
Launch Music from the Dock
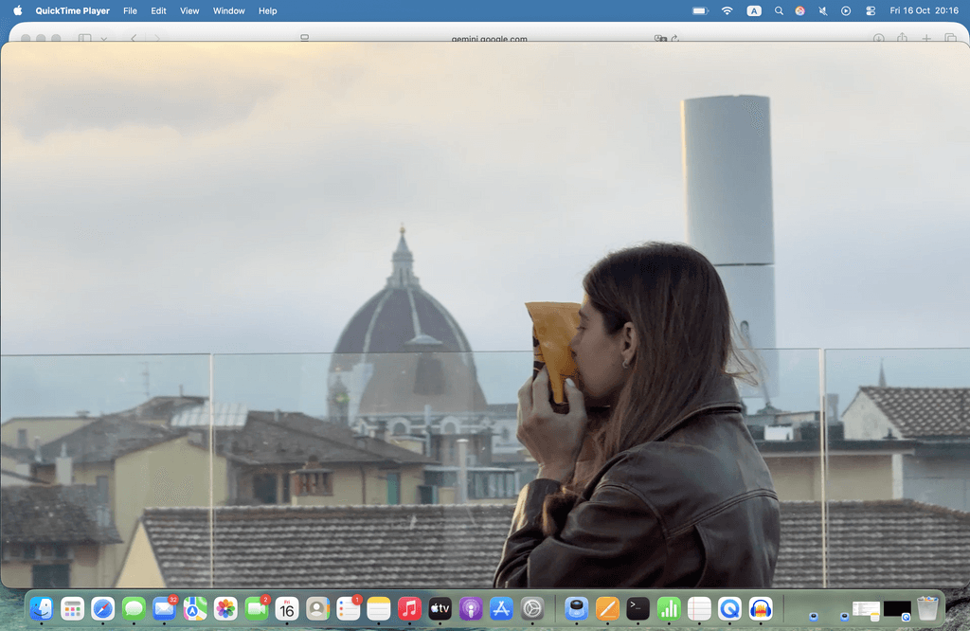[x=409, y=608]
